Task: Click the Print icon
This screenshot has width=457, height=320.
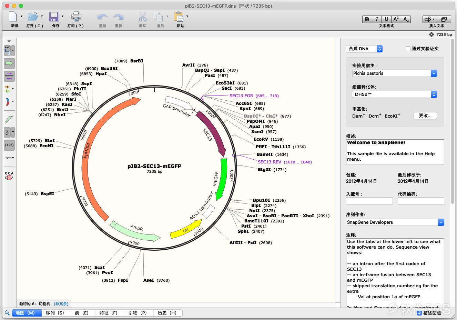Action: pos(76,17)
